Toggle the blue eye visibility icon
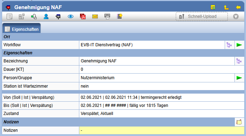The image size is (246, 136). pos(71,16)
